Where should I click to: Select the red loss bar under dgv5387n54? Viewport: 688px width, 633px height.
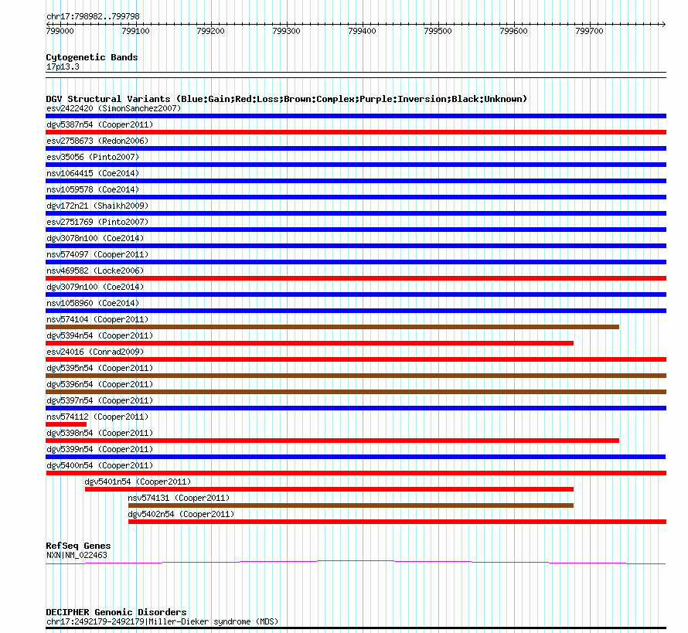(x=356, y=132)
